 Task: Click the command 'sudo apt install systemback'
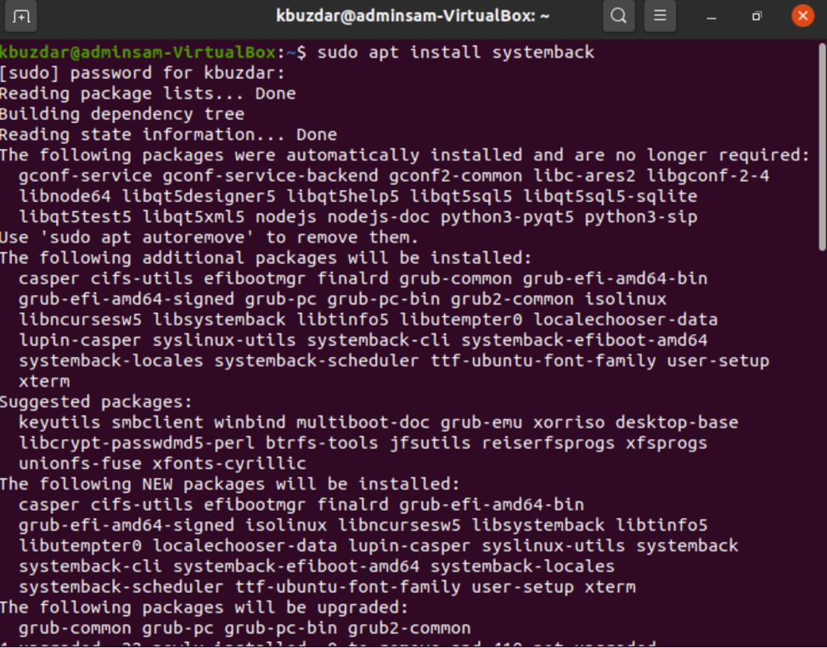[456, 52]
